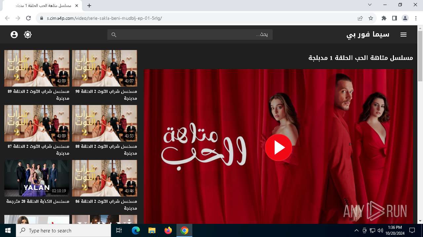Toggle the dark/light theme icon
423x237 pixels.
tap(28, 35)
